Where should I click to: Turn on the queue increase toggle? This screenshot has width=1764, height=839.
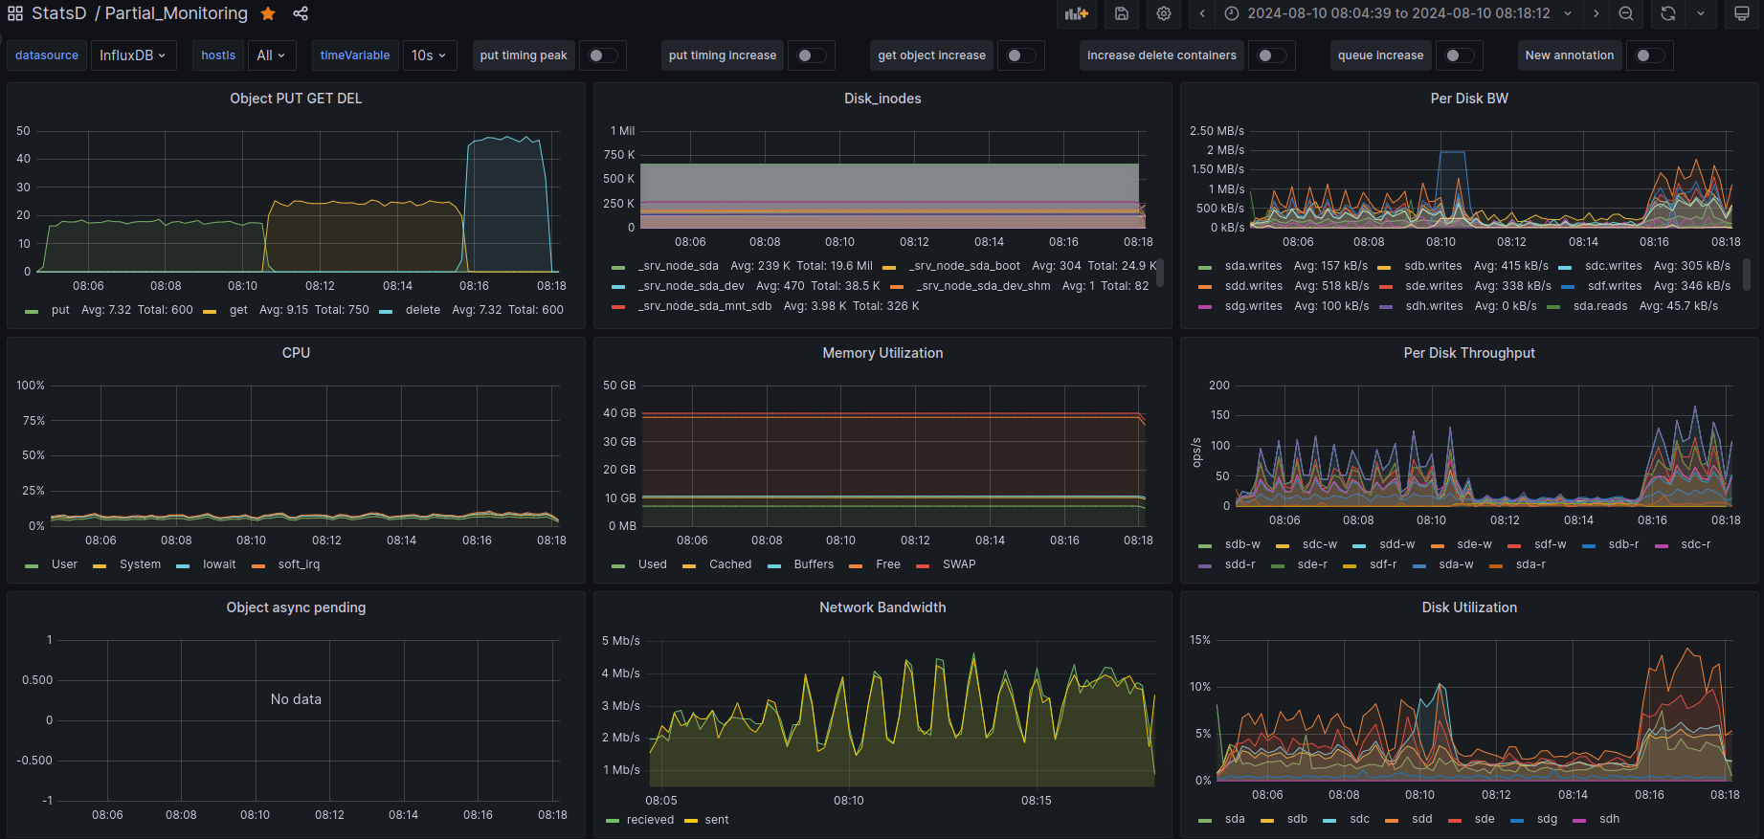[x=1459, y=55]
